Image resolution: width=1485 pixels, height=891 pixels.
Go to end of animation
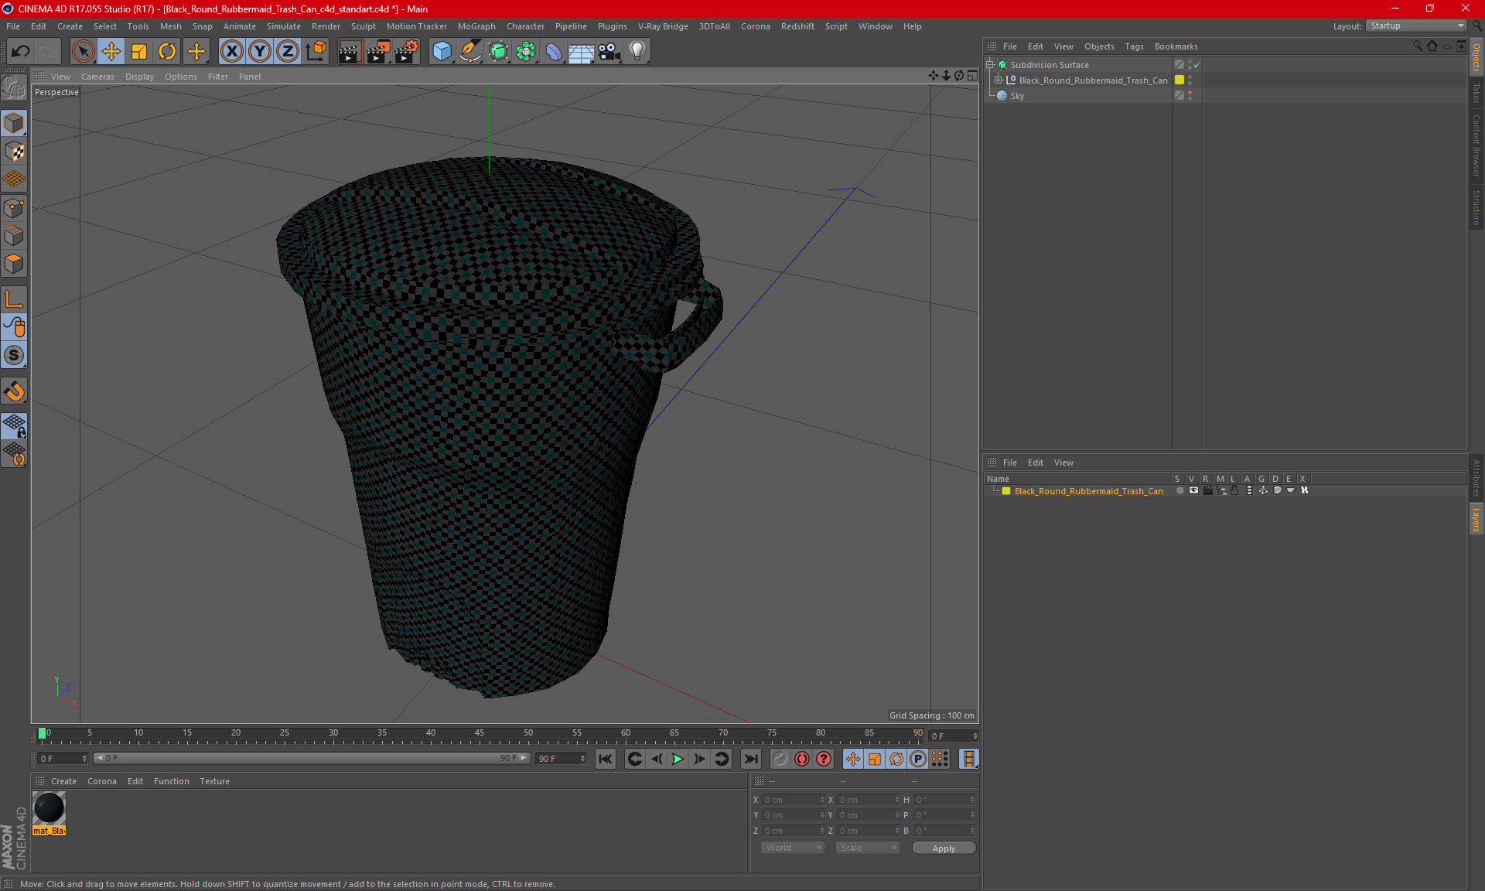(750, 759)
